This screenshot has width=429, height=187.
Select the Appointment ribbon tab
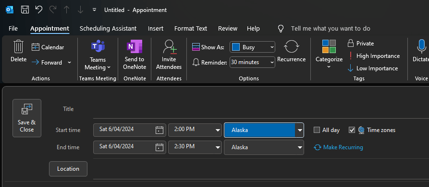click(x=50, y=29)
